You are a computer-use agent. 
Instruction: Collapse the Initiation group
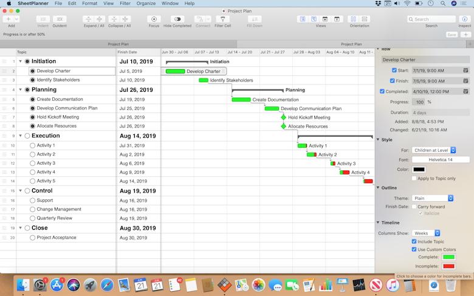click(x=21, y=61)
